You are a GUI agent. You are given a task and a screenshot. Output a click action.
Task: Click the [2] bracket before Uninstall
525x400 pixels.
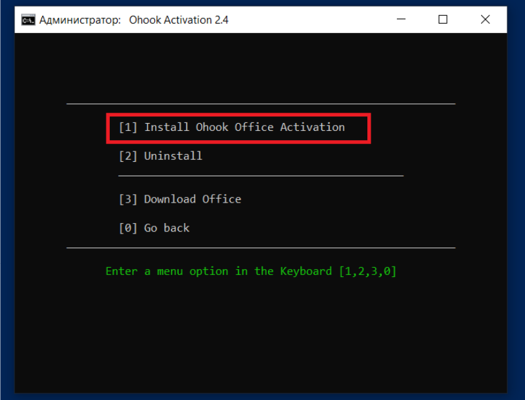click(128, 156)
